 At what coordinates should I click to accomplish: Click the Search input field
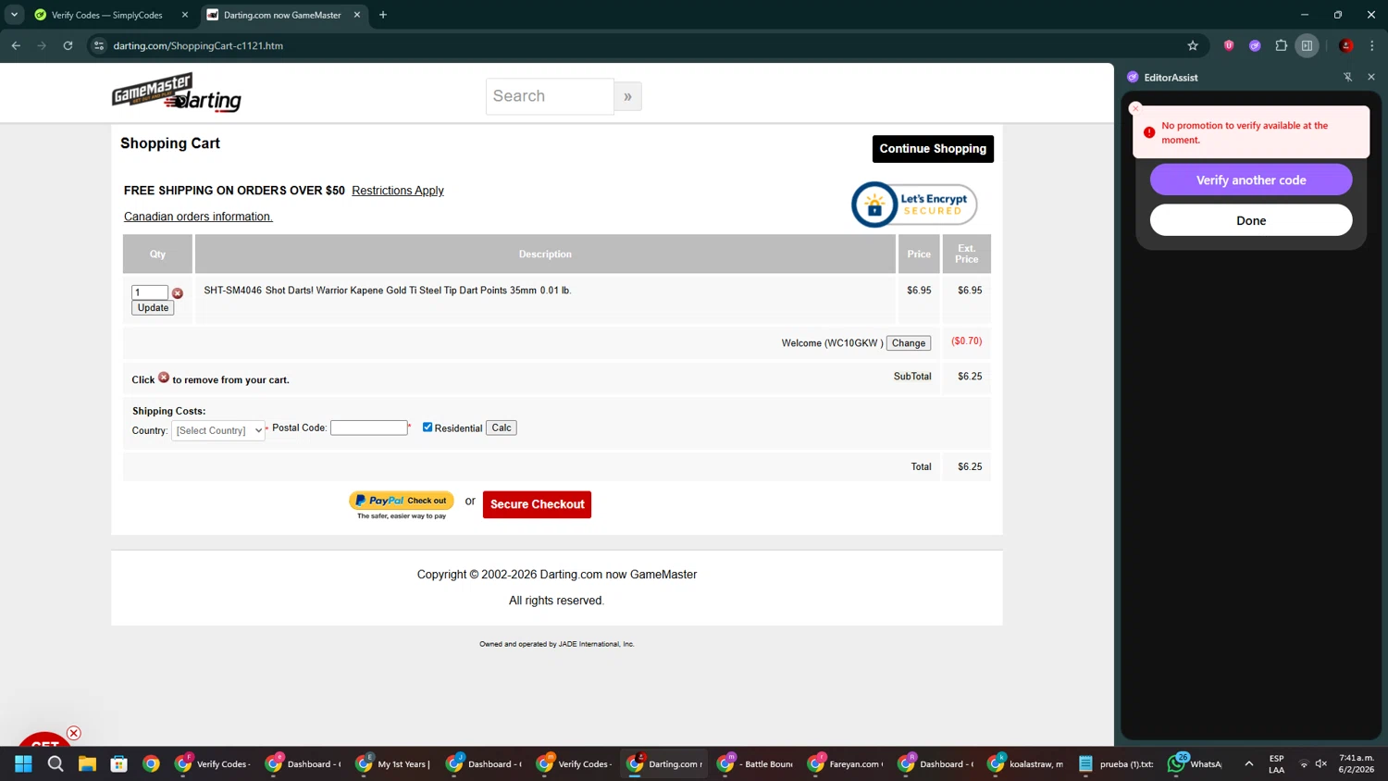click(x=550, y=96)
